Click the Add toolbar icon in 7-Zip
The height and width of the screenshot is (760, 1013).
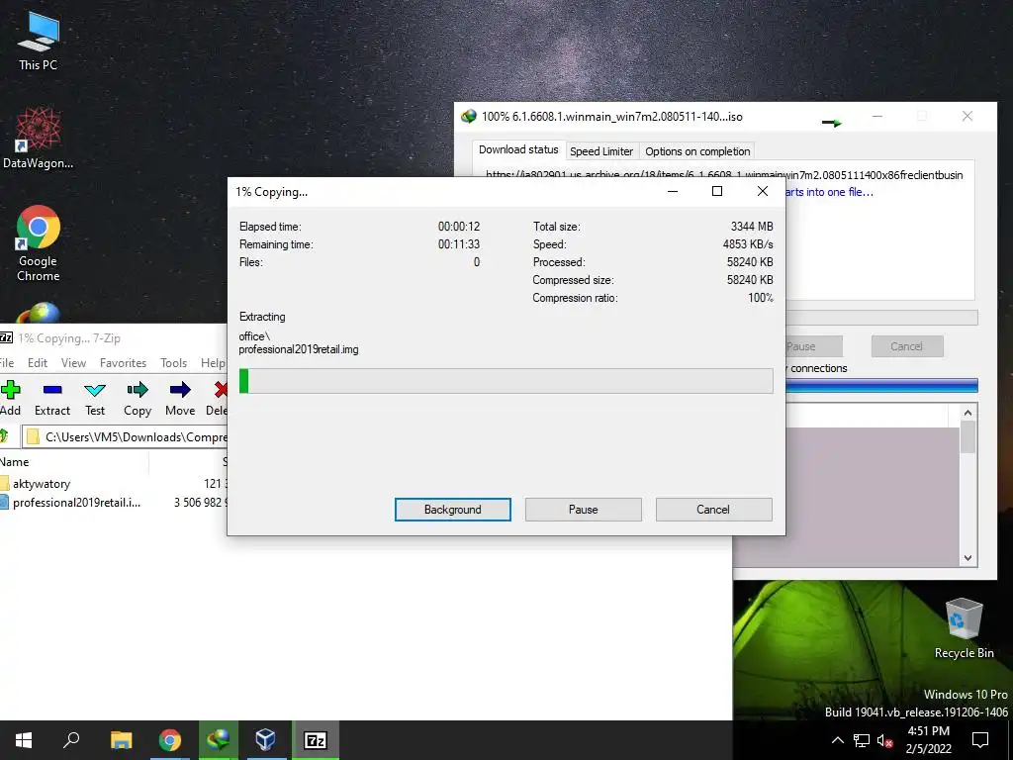[10, 390]
